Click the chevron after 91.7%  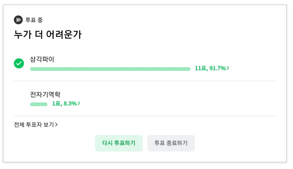click(x=228, y=68)
